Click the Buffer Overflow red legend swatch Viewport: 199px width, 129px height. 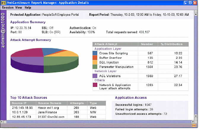click(x=95, y=58)
